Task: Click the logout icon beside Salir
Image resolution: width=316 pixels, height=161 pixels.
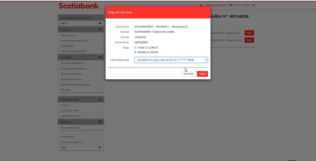Action: click(x=100, y=147)
